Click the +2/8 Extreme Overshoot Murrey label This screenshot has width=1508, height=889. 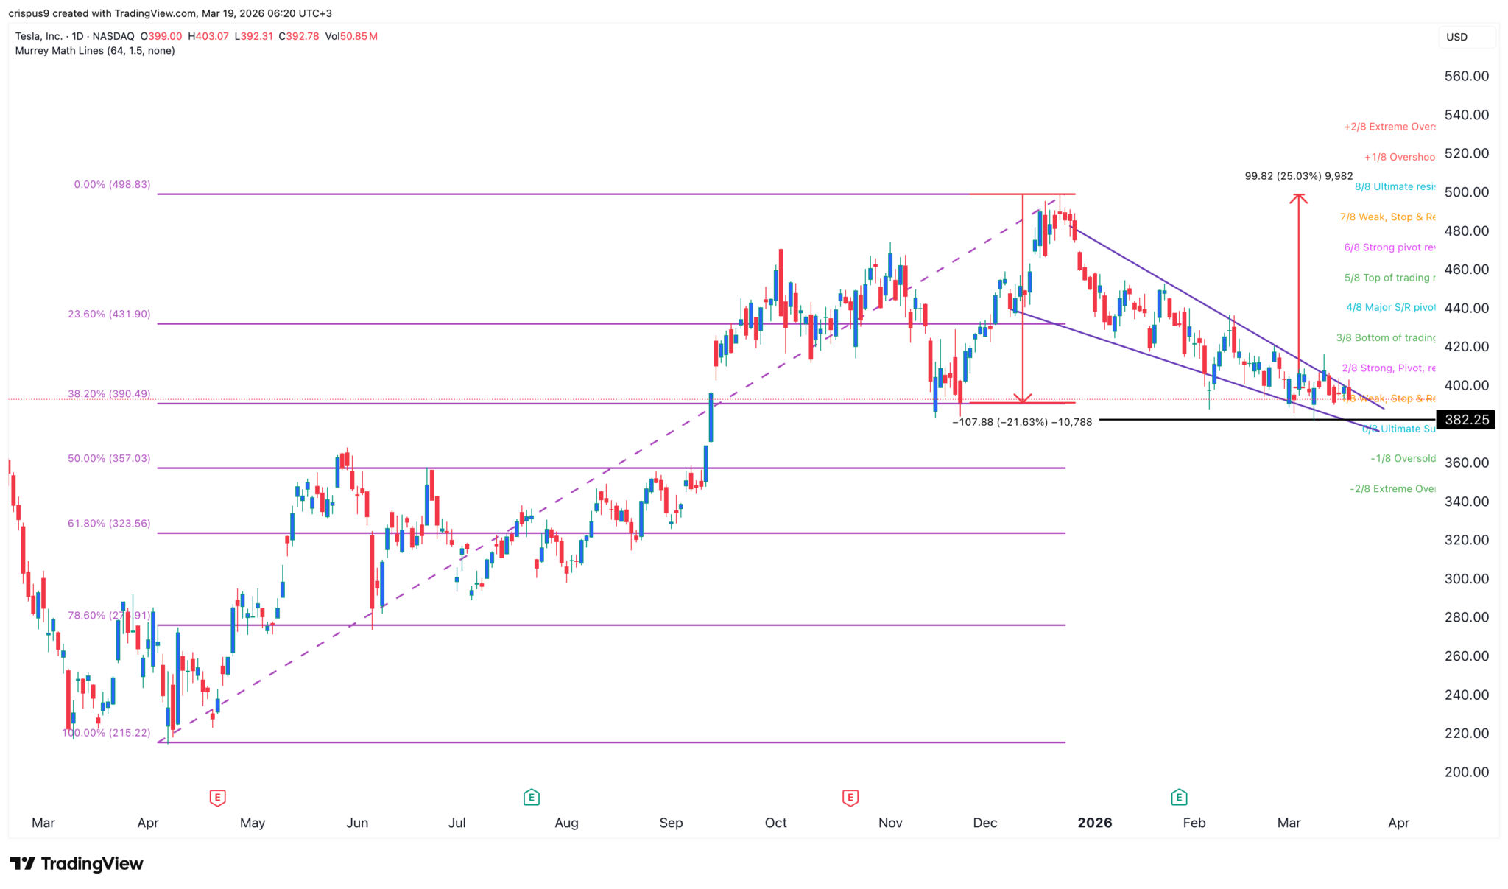click(1389, 127)
